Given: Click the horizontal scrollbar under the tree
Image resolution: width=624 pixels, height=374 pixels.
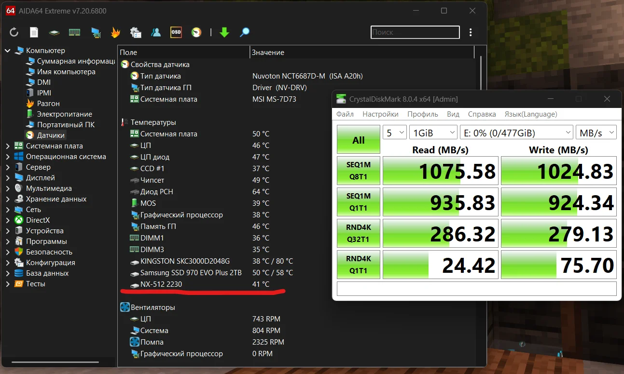Looking at the screenshot, I should 55,362.
